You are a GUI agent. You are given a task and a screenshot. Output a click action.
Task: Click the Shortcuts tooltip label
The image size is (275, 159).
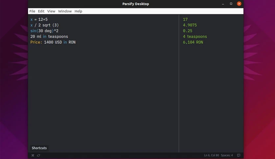coord(39,148)
